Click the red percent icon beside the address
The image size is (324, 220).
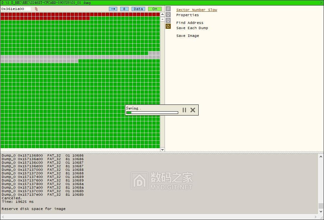pos(36,9)
